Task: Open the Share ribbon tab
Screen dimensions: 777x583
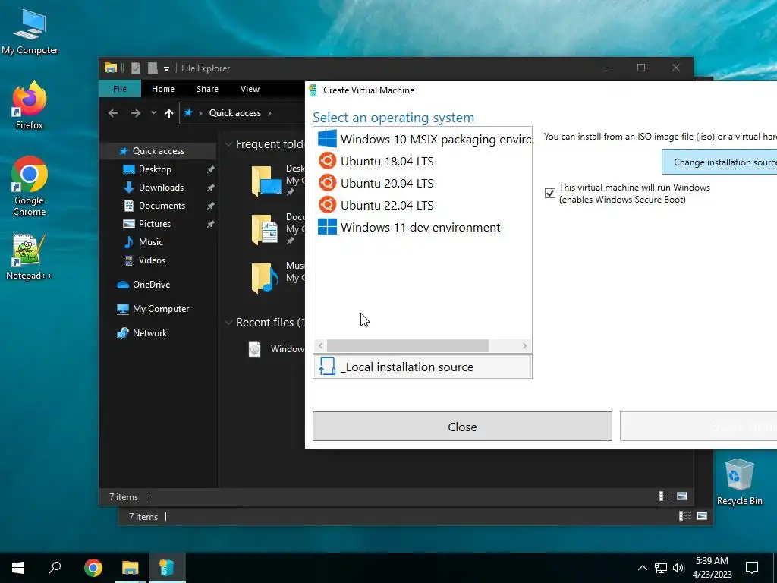Action: (x=207, y=89)
